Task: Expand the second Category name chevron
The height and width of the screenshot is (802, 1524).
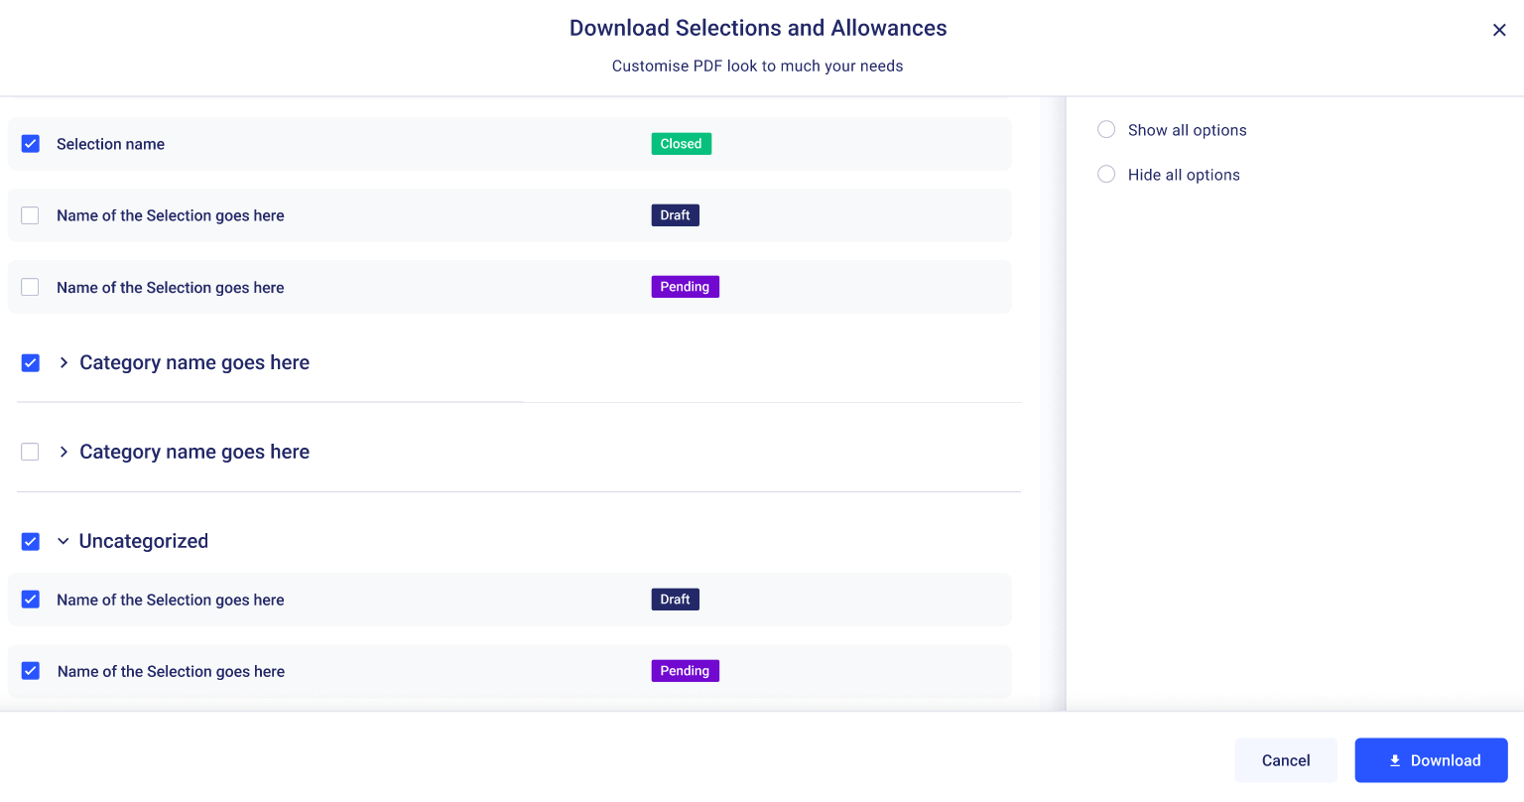Action: 63,452
